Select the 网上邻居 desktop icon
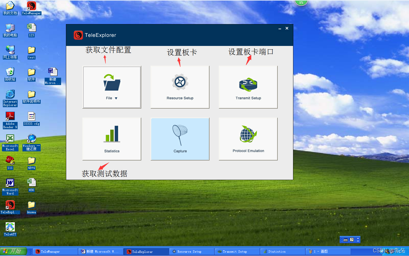This screenshot has height=256, width=409. coord(10,52)
